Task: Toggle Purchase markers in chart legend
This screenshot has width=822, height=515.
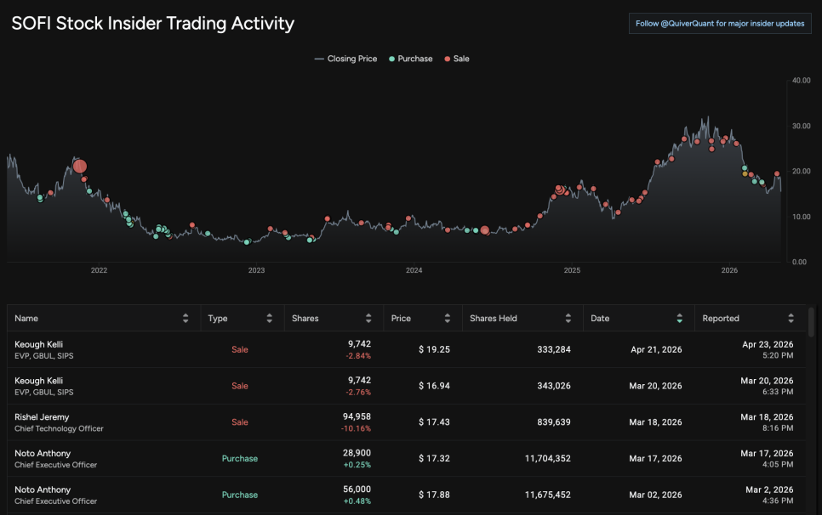Action: (x=411, y=59)
